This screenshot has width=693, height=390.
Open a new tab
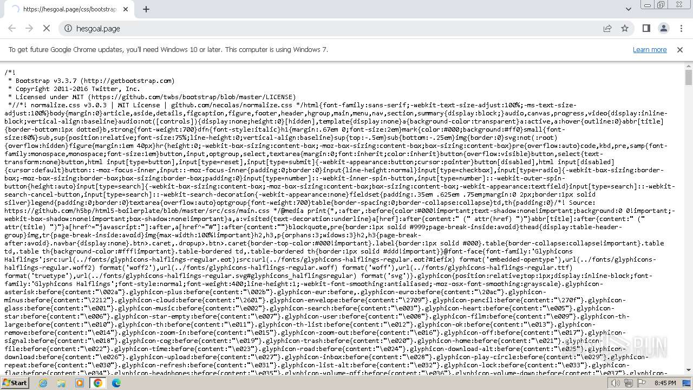coord(146,9)
